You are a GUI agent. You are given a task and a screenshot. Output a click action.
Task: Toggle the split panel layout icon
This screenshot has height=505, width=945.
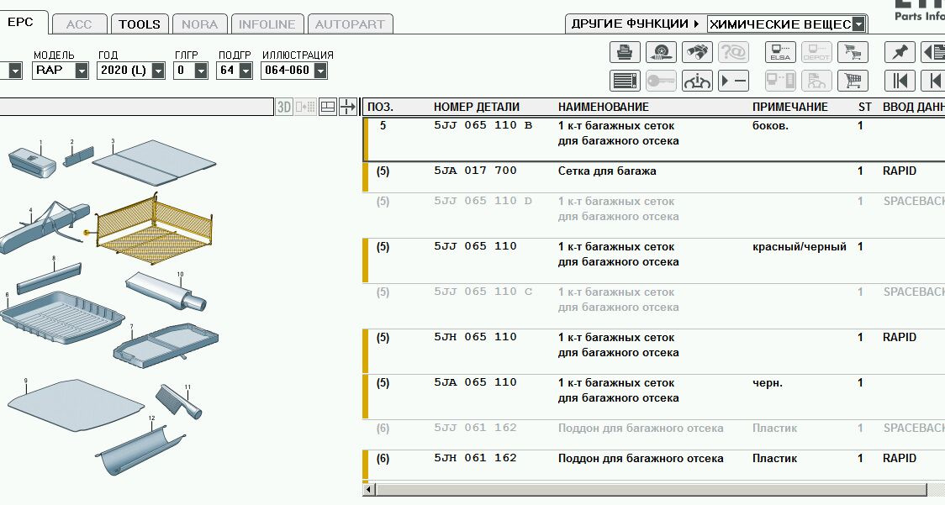click(x=327, y=107)
